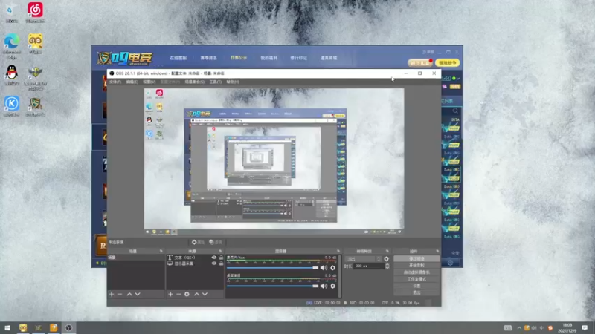Add a new scene with plus icon
The height and width of the screenshot is (334, 595).
coord(111,294)
